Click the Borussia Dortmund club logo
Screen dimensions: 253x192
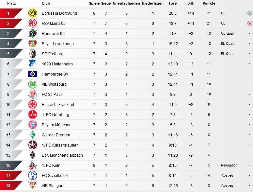[32, 13]
